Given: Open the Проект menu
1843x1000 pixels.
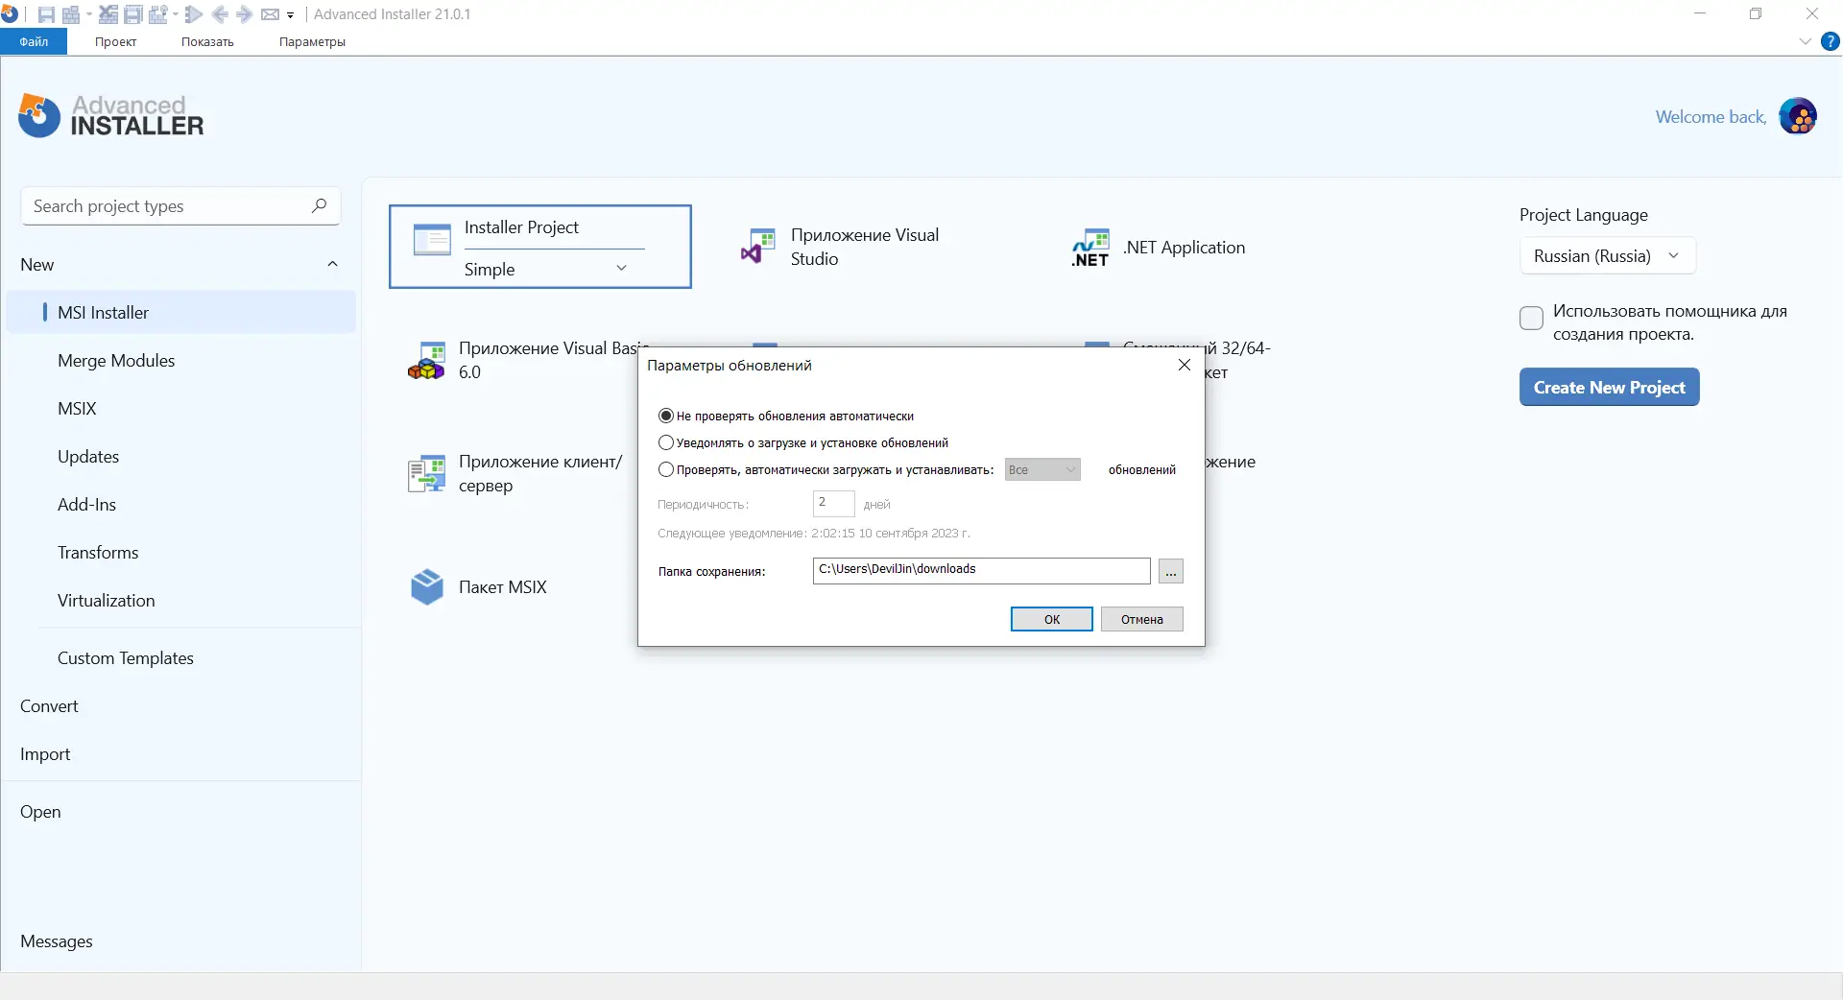Looking at the screenshot, I should (x=115, y=41).
